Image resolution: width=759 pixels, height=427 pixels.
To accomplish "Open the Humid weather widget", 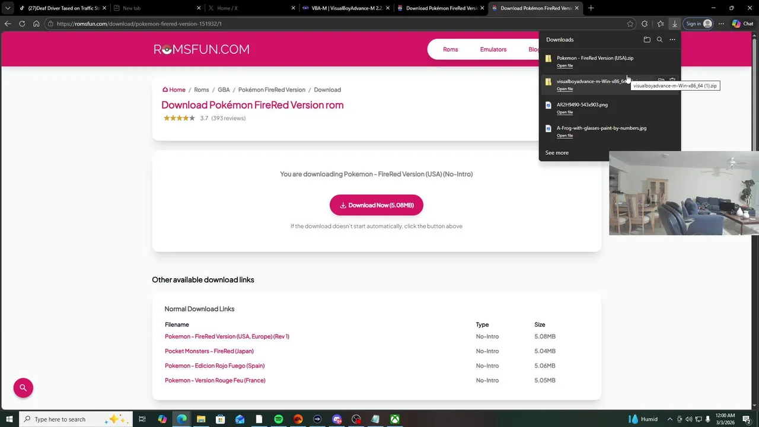I will click(643, 419).
